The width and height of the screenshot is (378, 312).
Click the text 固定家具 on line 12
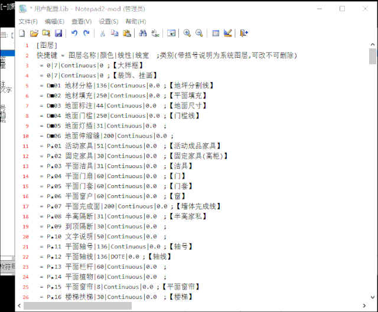point(79,156)
